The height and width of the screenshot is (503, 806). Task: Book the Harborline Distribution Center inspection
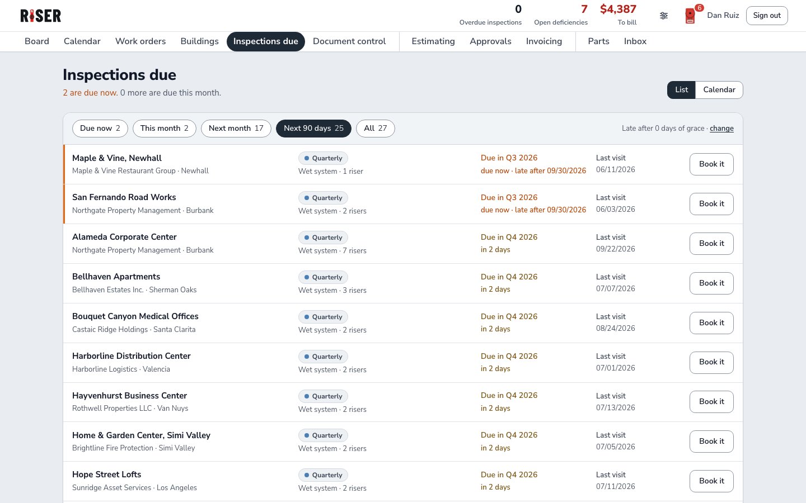click(711, 362)
